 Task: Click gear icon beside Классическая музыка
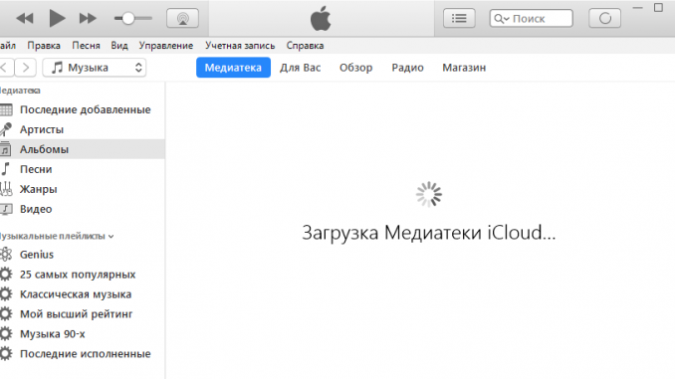pos(6,293)
